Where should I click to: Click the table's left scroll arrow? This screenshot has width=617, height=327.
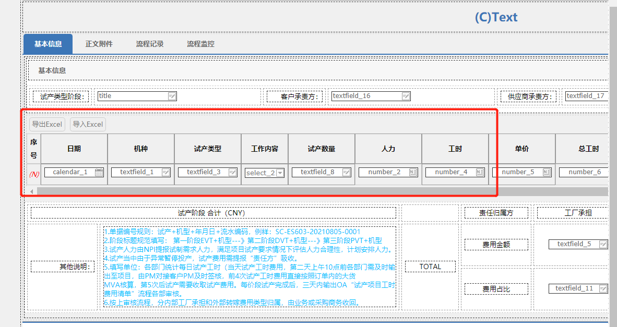(32, 191)
